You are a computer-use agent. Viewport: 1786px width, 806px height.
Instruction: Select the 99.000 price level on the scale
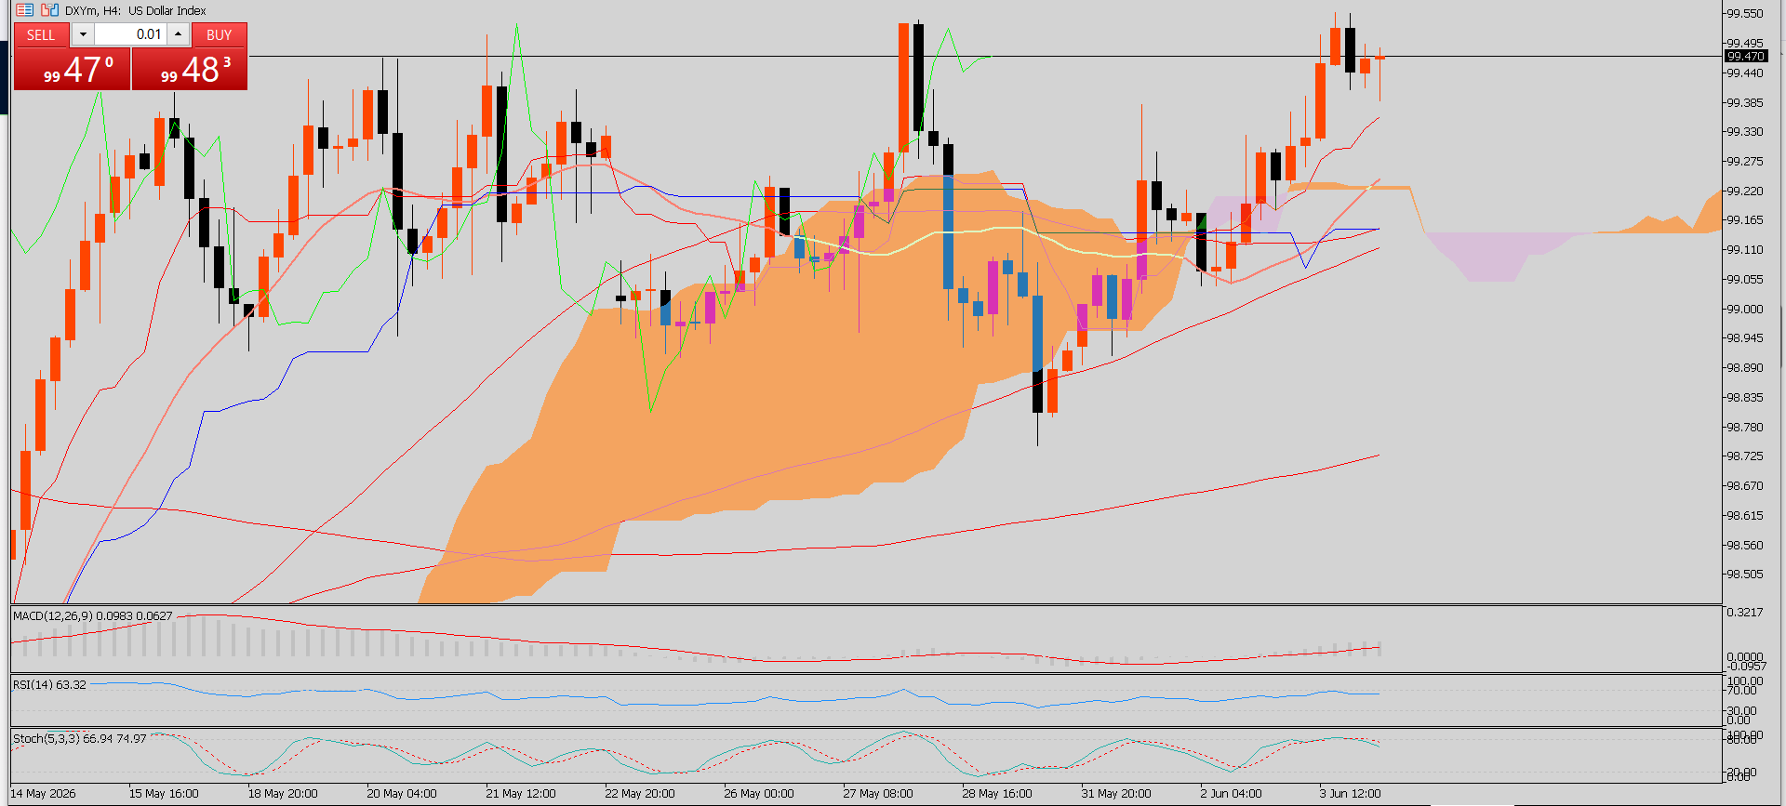(x=1744, y=309)
